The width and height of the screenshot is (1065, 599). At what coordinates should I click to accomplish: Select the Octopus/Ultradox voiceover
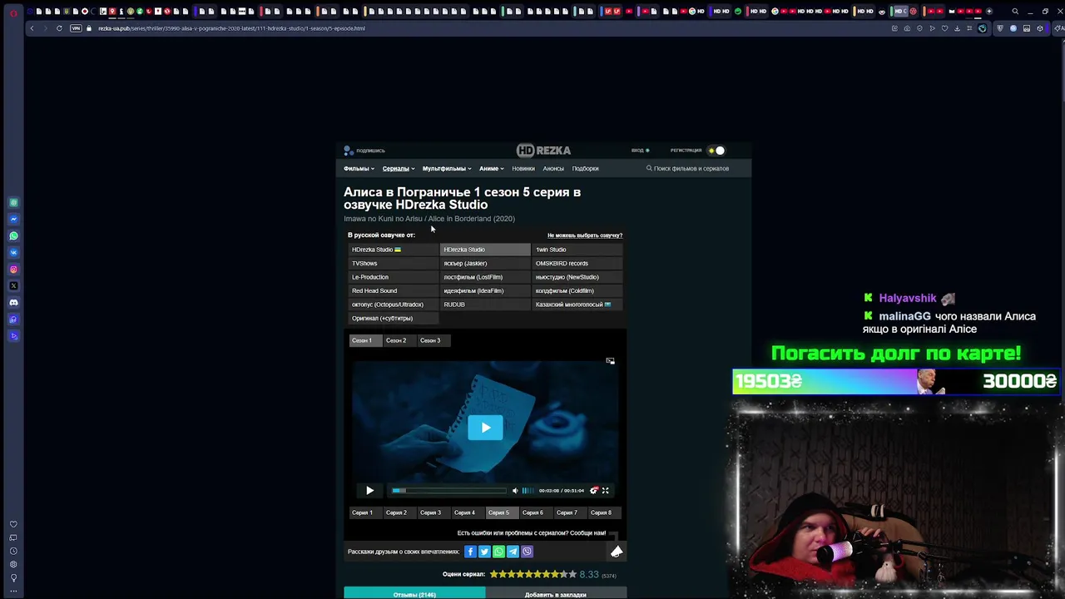click(393, 304)
